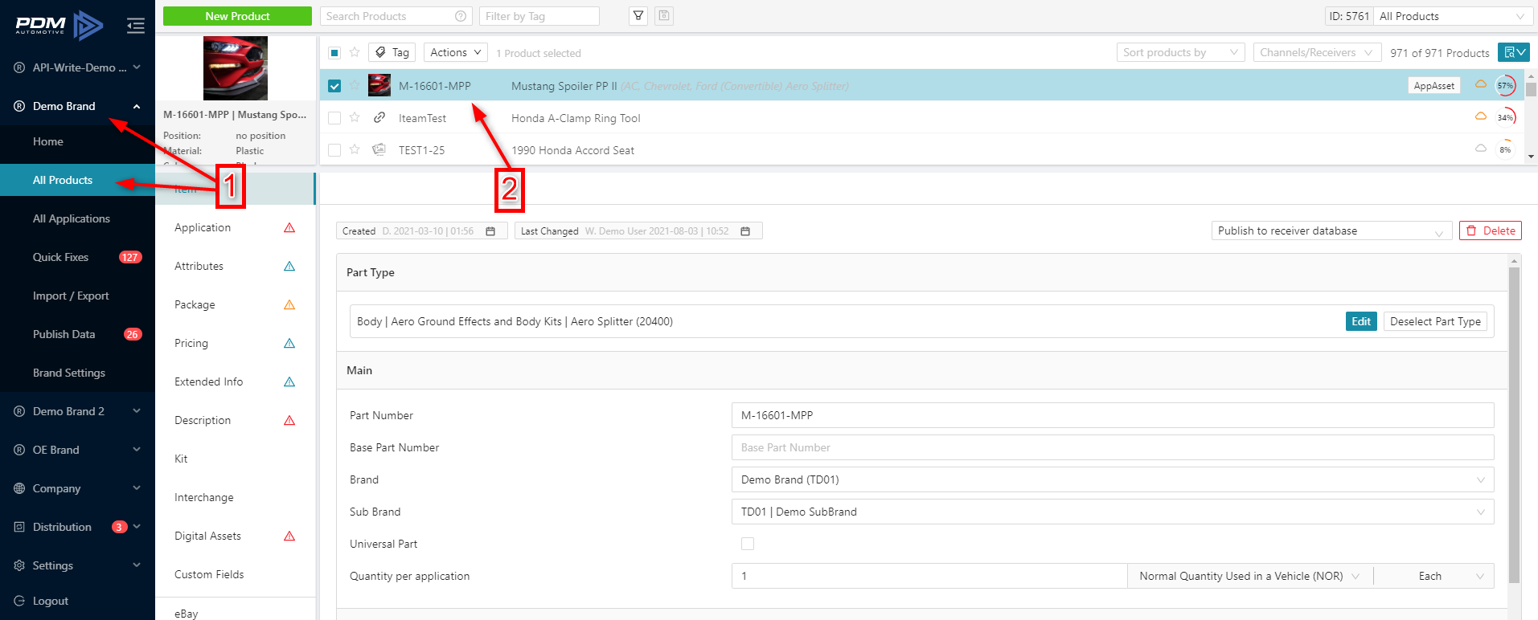1538x620 pixels.
Task: Click the Description red warning triangle
Action: (x=289, y=421)
